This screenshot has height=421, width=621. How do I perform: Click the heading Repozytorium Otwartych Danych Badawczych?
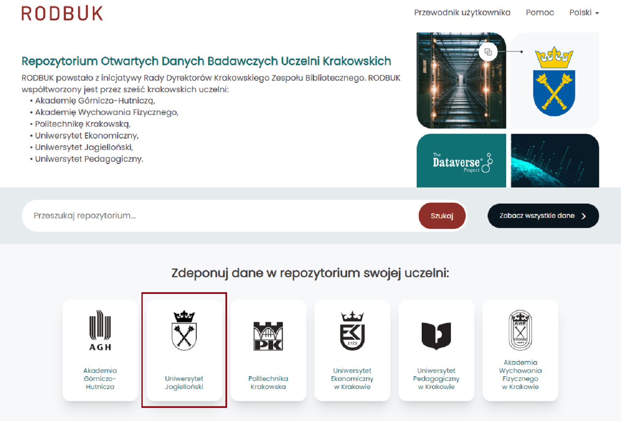coord(206,61)
